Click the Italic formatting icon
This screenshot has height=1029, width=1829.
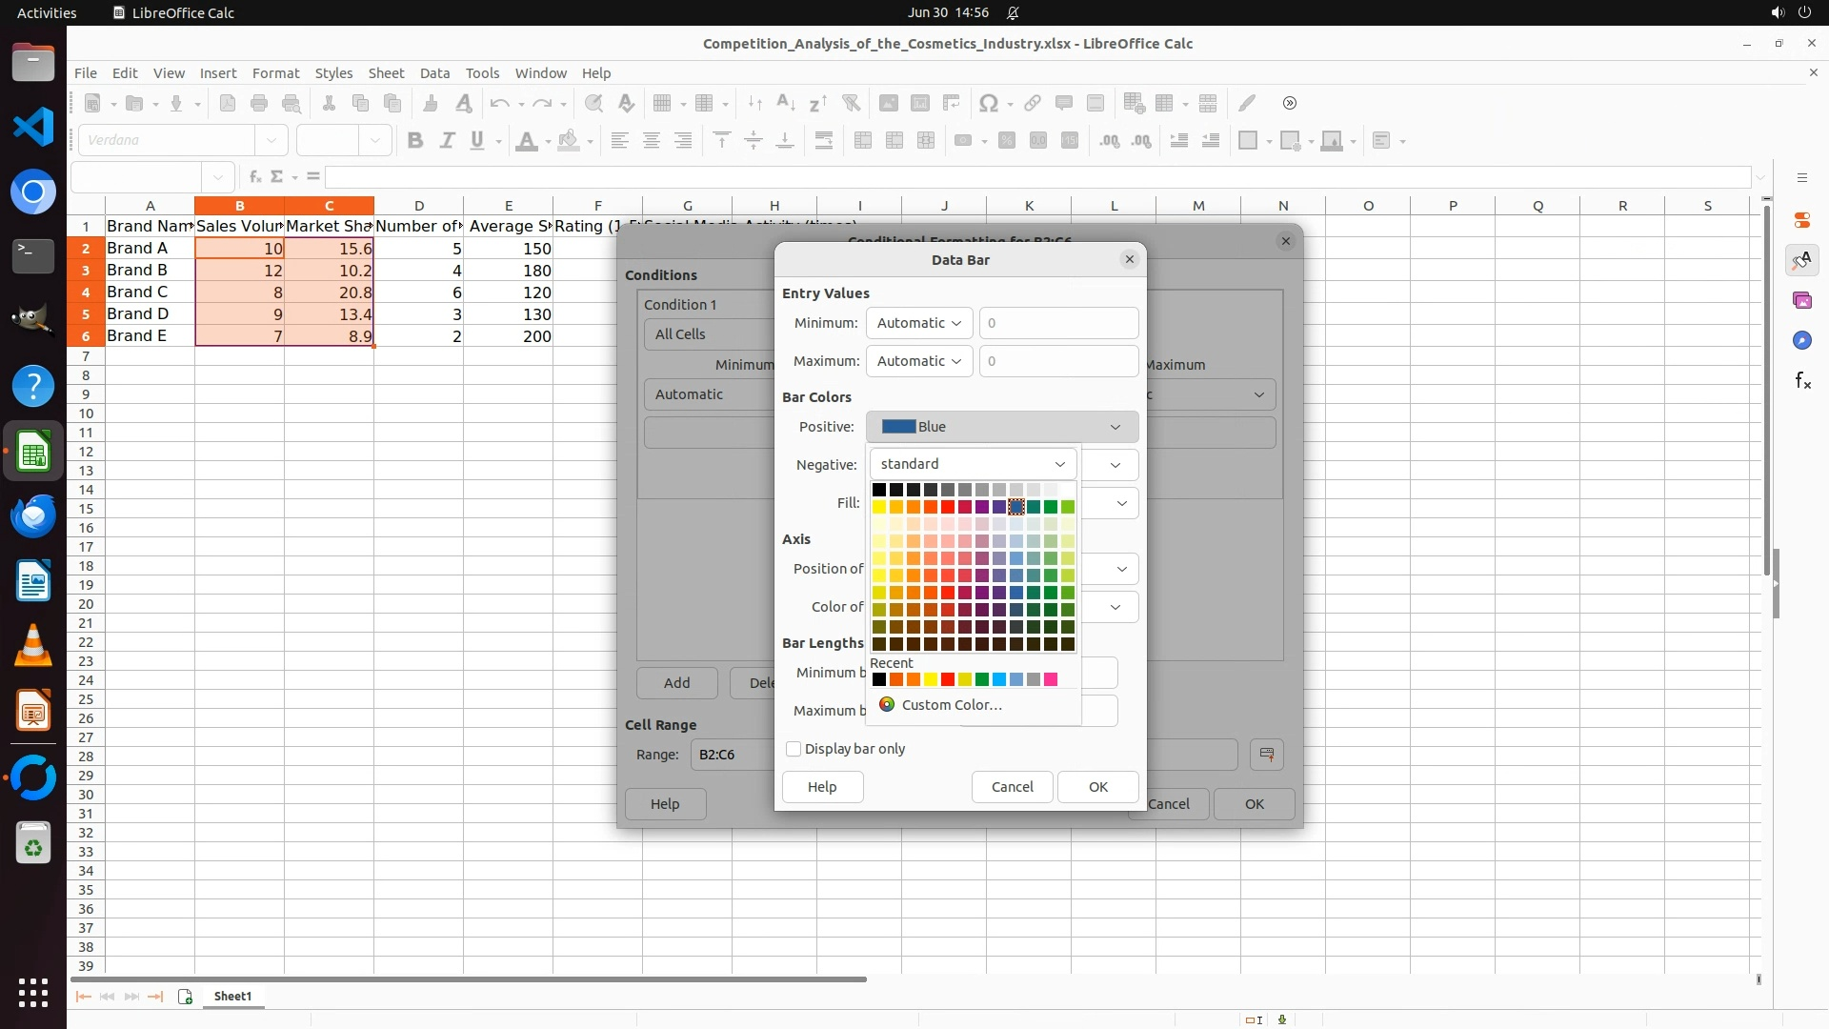[446, 141]
